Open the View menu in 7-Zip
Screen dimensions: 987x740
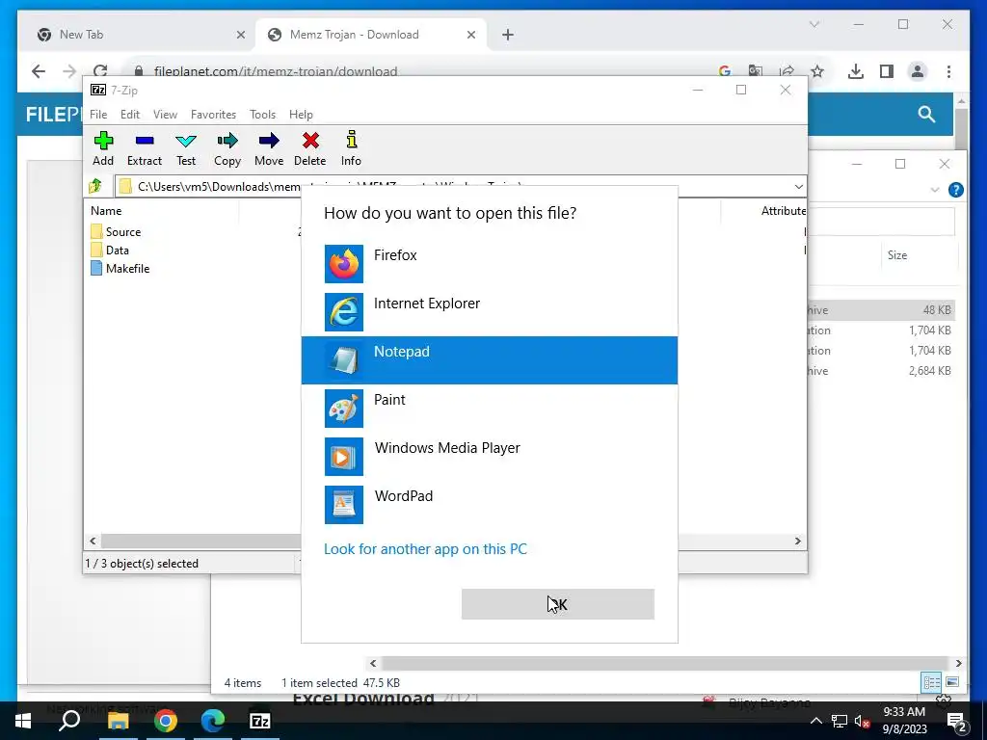coord(165,115)
